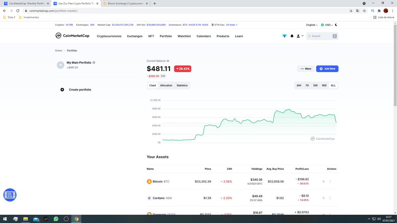The height and width of the screenshot is (223, 397).
Task: Open the Cardano row three-dot actions menu
Action: click(x=330, y=198)
